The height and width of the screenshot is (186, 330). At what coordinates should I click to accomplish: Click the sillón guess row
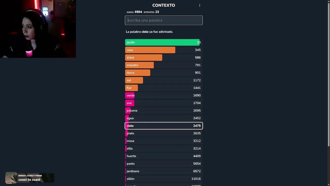[164, 179]
